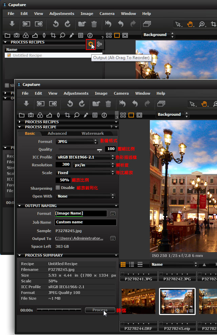Select the hand pan tool in front window

tap(204, 104)
